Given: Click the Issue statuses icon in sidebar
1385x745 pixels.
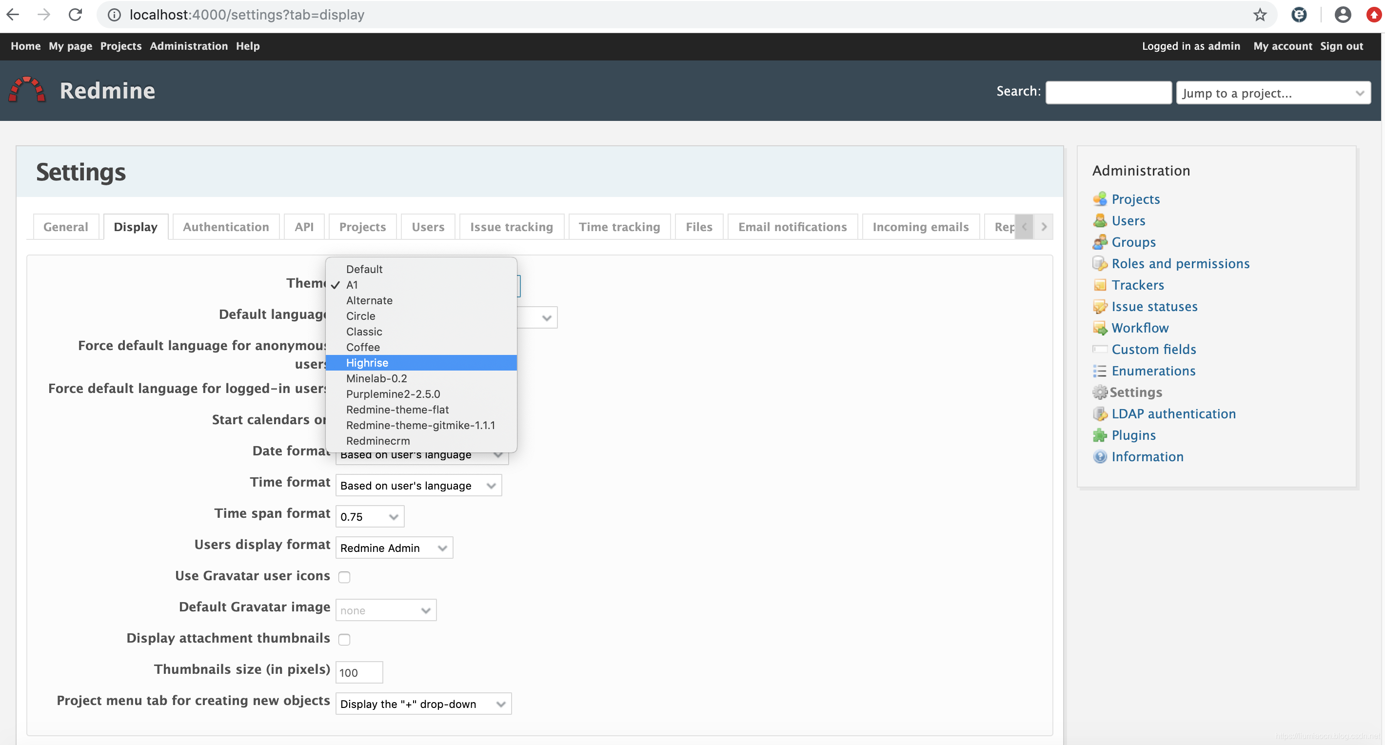Looking at the screenshot, I should click(x=1099, y=306).
